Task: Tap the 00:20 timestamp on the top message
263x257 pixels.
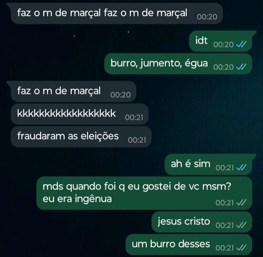Action: coord(207,17)
